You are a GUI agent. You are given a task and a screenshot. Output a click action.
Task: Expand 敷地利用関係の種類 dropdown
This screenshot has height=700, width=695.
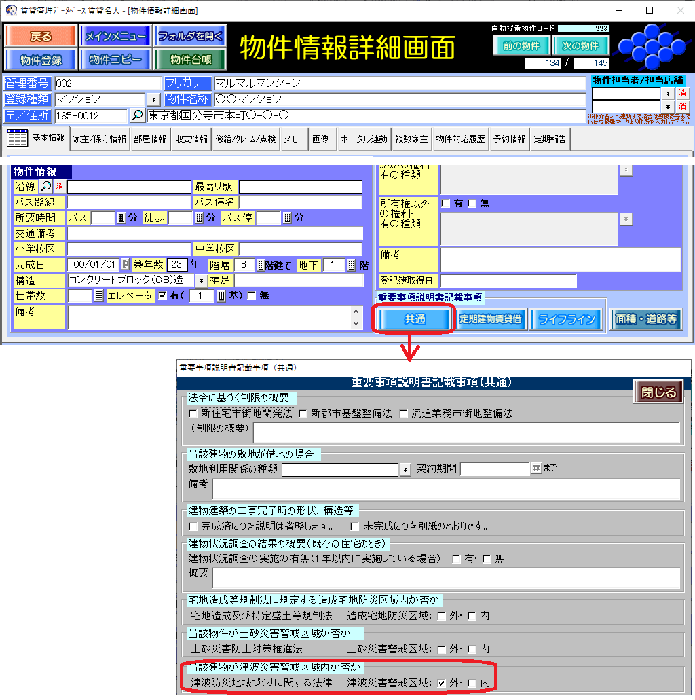click(405, 469)
